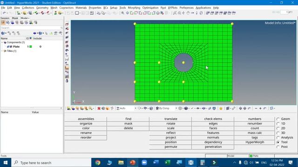The width and height of the screenshot is (298, 167).
Task: Click the green user profile icon
Action: (x=55, y=13)
